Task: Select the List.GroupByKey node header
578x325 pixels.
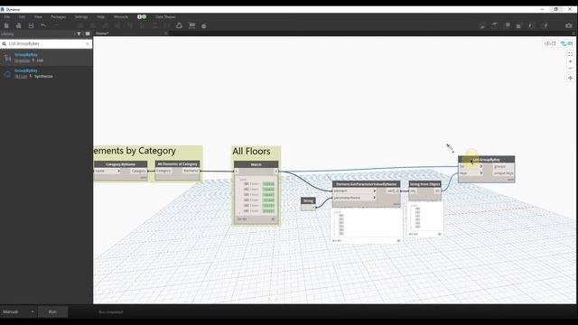Action: [x=486, y=160]
